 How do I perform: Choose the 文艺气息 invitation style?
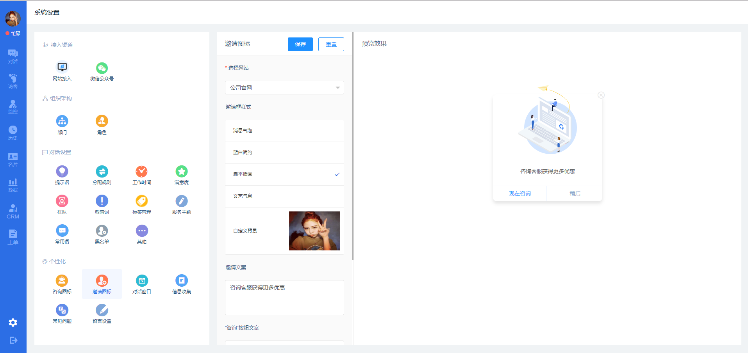pyautogui.click(x=284, y=196)
